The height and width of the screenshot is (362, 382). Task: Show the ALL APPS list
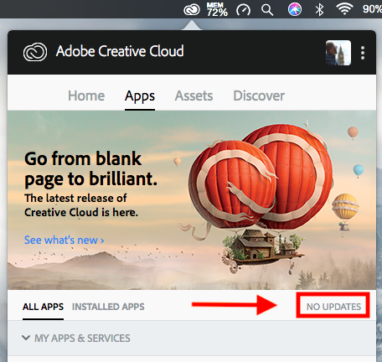[43, 307]
